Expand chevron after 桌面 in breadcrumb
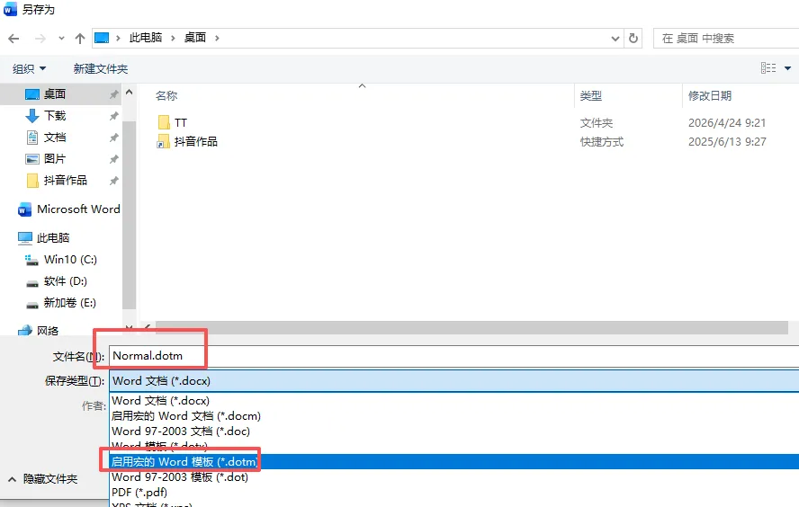The image size is (799, 507). coord(217,38)
